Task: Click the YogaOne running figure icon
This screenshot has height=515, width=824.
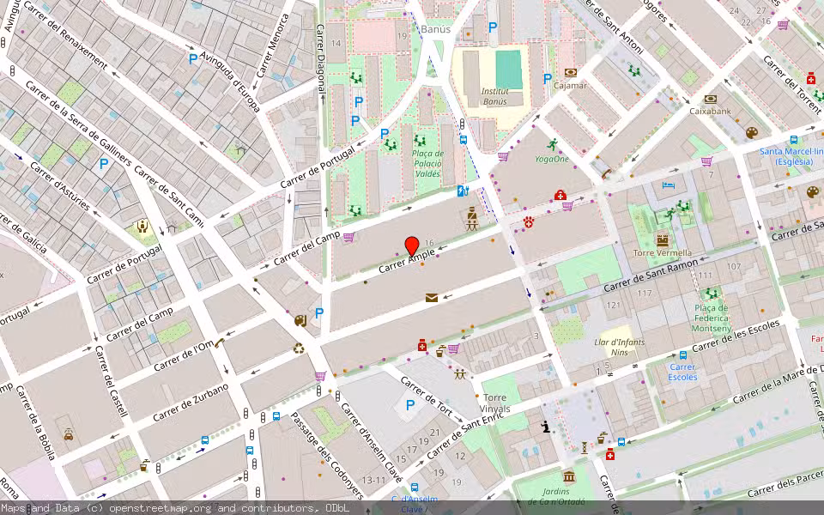Action: click(x=552, y=144)
